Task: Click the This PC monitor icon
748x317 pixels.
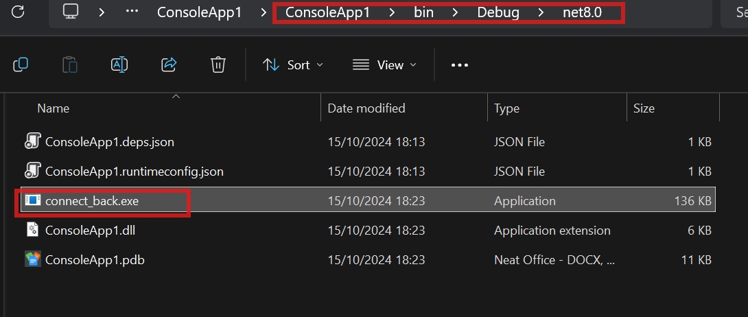Action: [71, 12]
